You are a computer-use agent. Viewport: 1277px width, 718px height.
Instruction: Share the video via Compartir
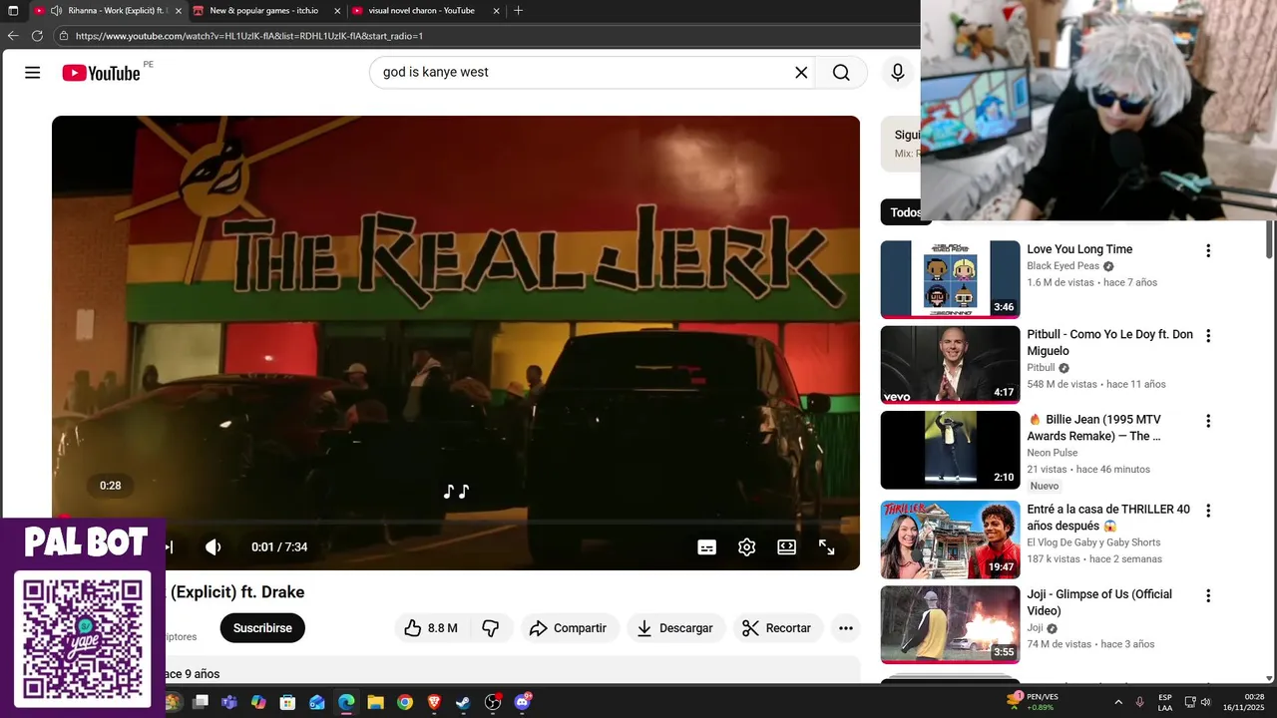tap(568, 628)
